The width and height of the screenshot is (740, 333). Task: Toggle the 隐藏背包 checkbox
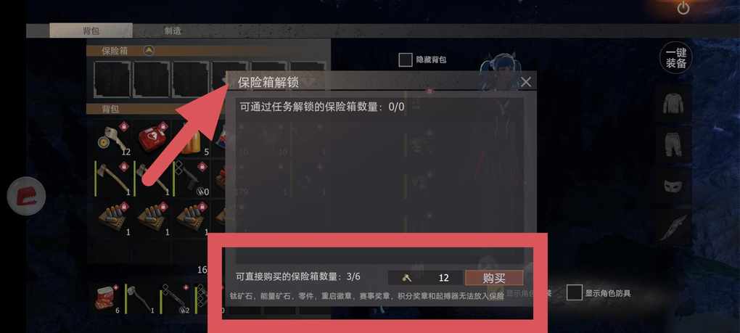[406, 60]
